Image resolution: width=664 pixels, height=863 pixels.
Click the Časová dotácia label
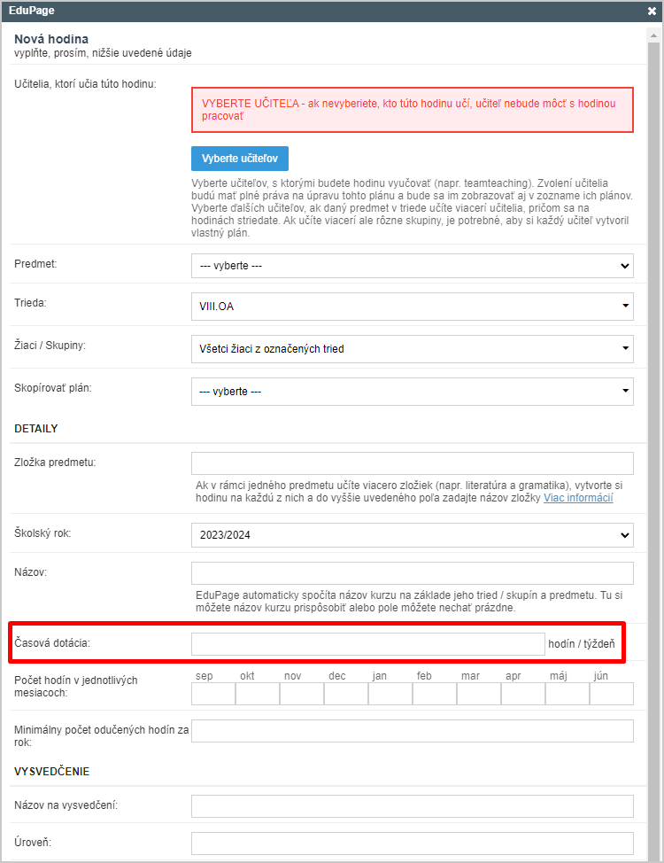click(x=51, y=643)
